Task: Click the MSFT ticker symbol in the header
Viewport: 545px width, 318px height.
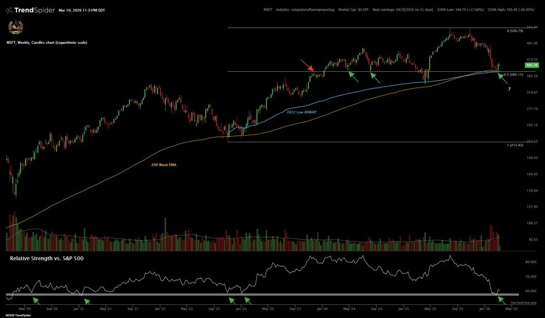Action: (268, 10)
